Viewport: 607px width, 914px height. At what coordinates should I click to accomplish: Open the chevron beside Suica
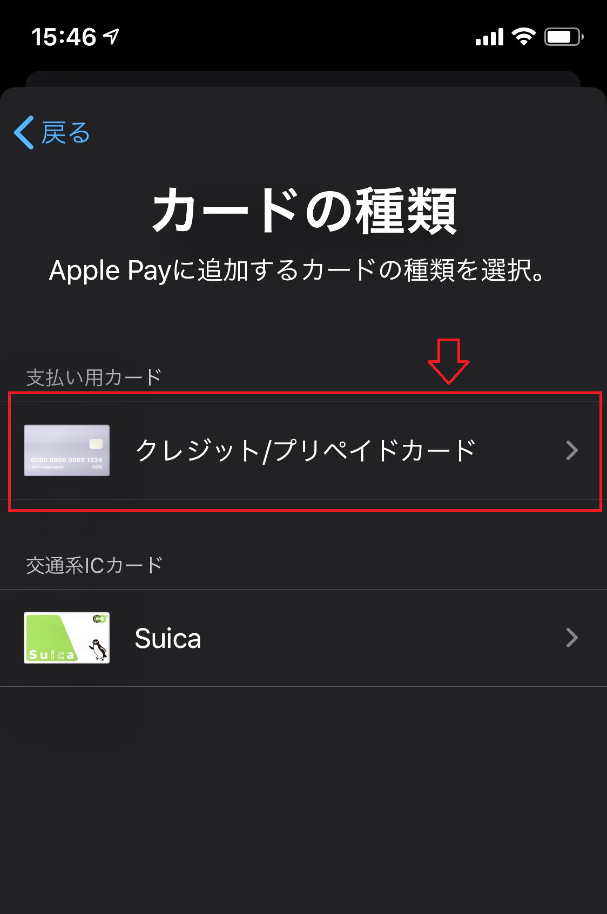(572, 638)
